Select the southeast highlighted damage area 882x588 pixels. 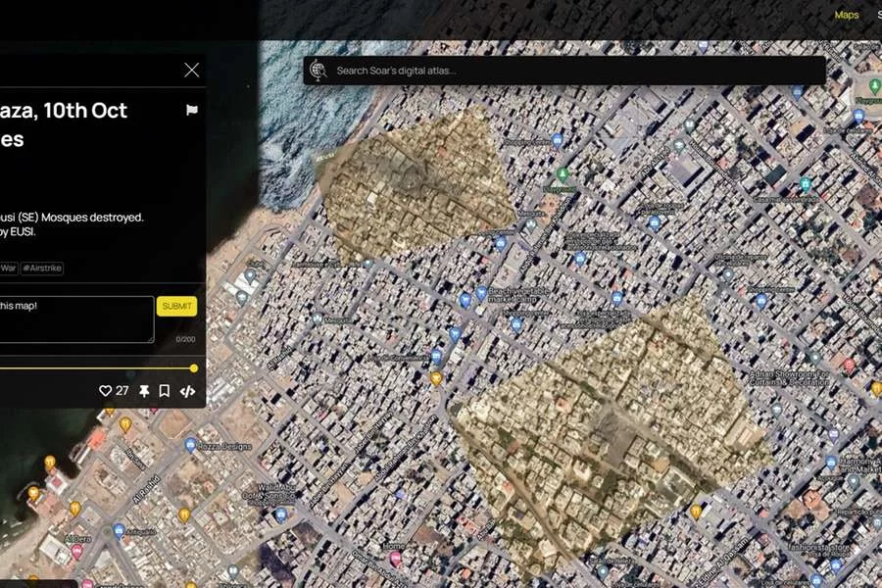(608, 431)
